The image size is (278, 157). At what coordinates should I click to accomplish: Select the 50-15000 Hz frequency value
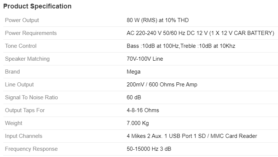tap(149, 149)
